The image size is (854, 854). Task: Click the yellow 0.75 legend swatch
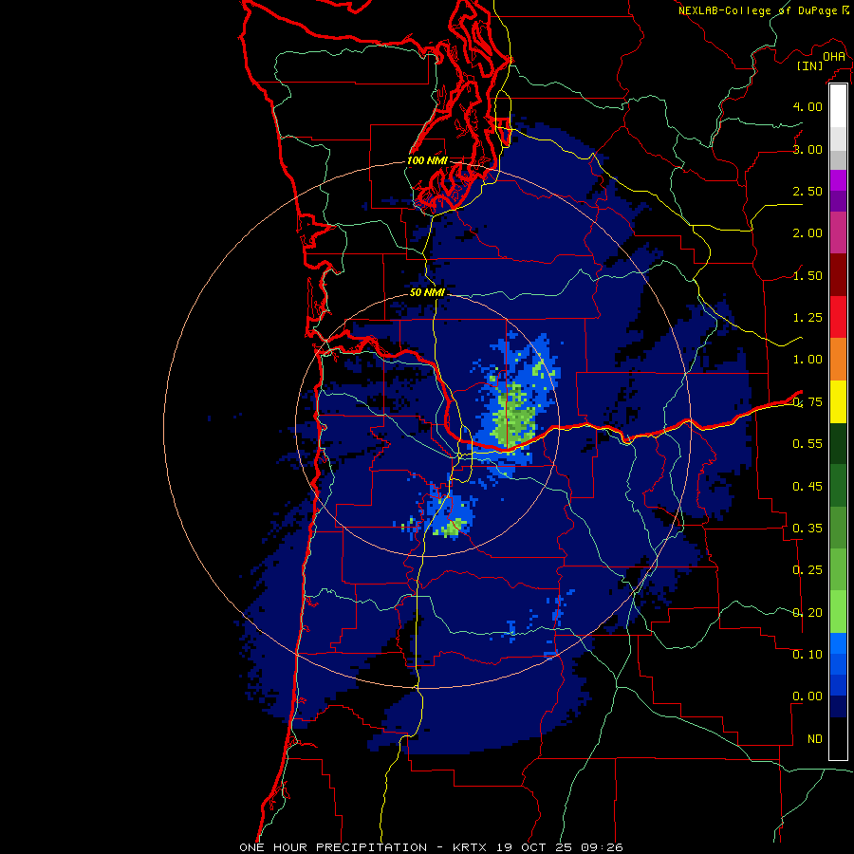(x=838, y=401)
